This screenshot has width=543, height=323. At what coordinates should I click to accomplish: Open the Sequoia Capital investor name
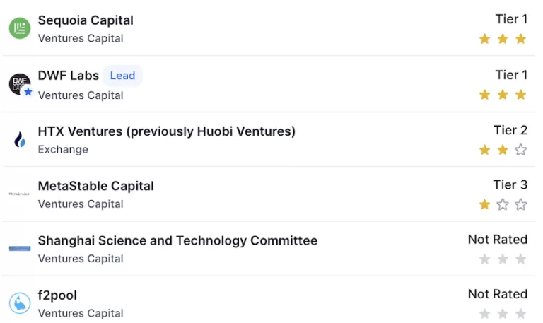(86, 20)
